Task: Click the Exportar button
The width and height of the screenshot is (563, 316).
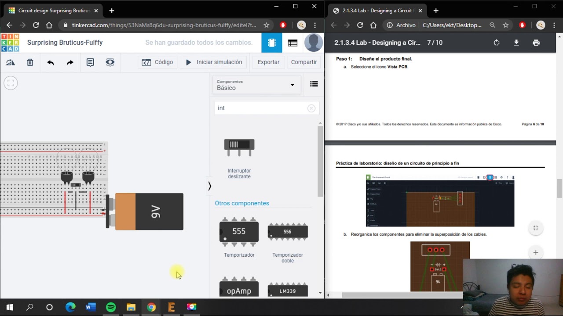Action: coord(268,62)
